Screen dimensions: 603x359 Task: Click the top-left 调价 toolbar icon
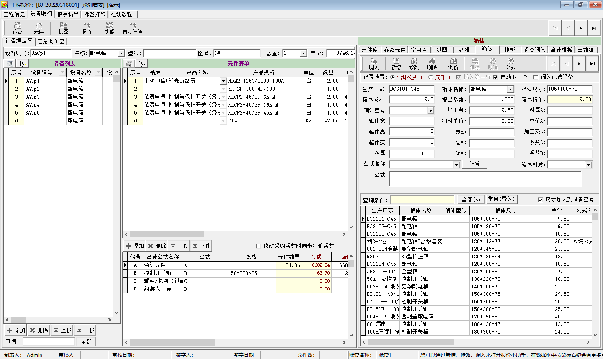(86, 28)
